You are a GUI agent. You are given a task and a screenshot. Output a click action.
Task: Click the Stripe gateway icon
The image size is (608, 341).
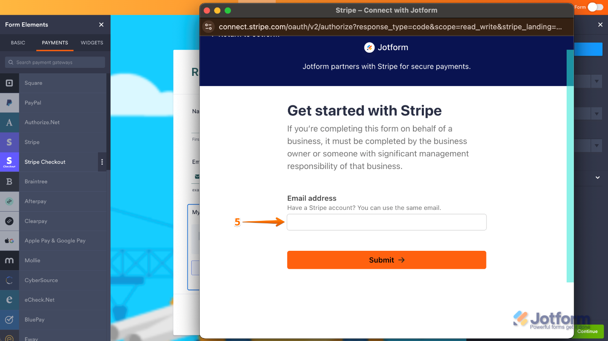point(9,142)
